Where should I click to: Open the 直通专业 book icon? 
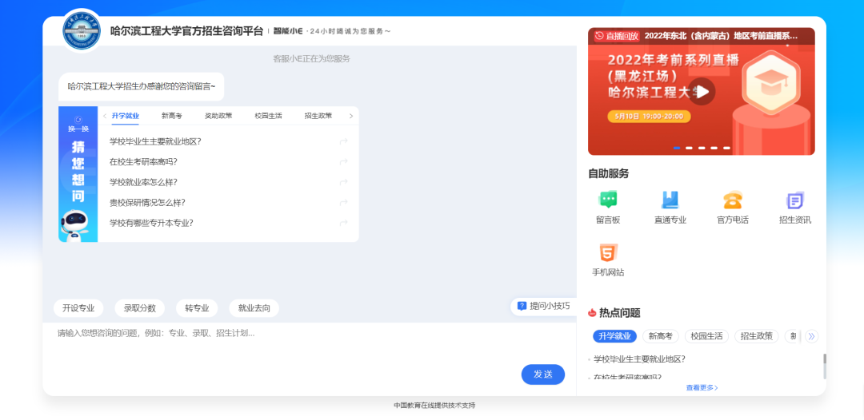point(670,200)
